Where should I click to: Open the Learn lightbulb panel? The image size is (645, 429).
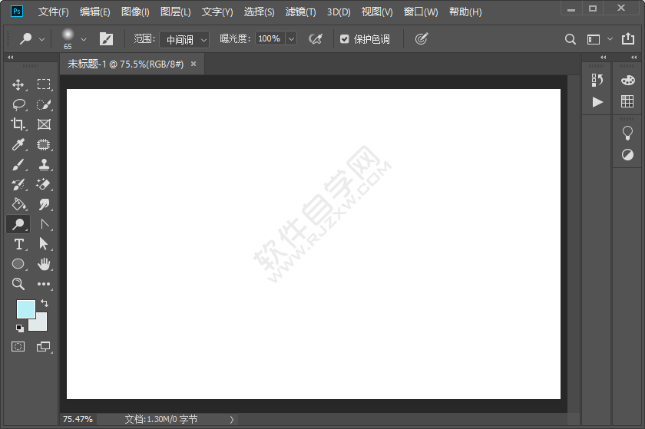click(627, 133)
